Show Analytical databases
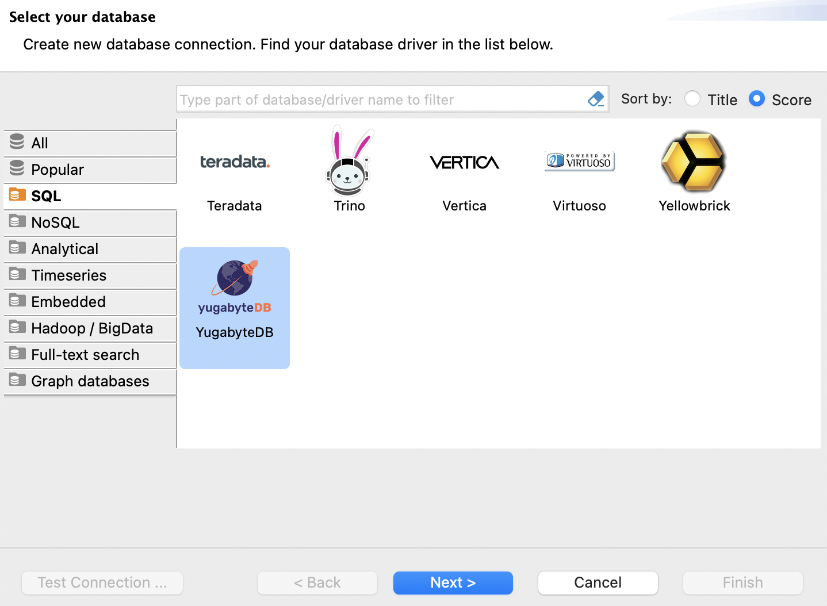 click(65, 249)
